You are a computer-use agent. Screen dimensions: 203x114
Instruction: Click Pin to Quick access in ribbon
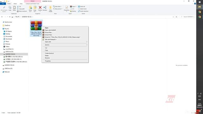coord(4,9)
